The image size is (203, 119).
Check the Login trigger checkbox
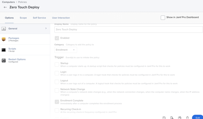[x=57, y=73]
